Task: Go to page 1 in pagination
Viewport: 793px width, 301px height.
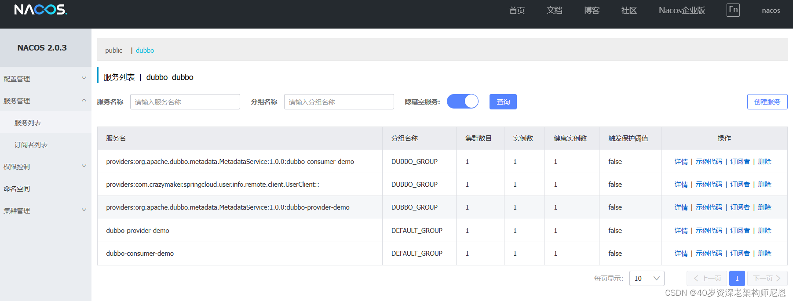Action: [x=737, y=278]
